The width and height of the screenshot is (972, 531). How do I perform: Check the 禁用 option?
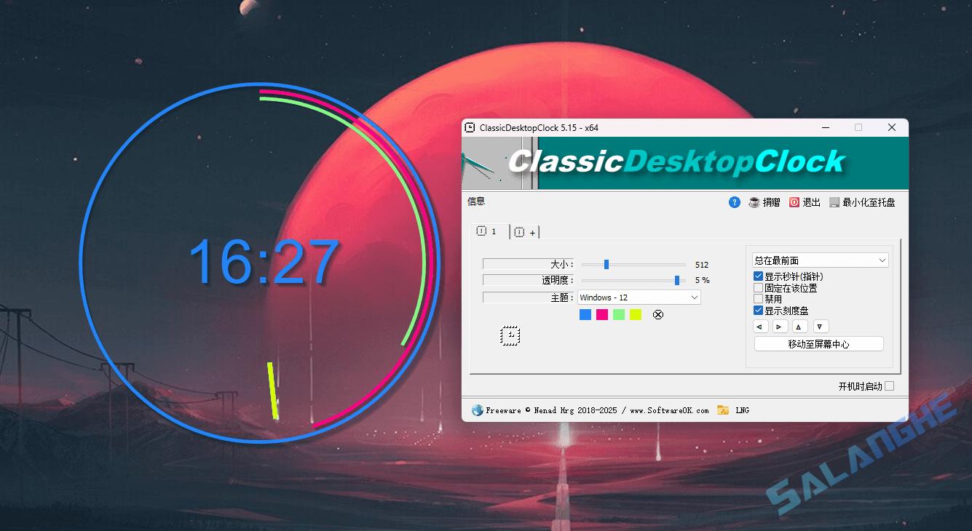(x=758, y=298)
